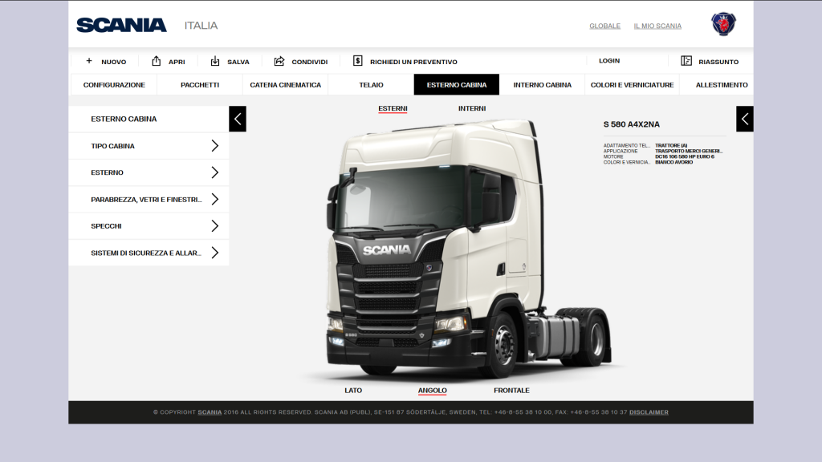Switch to Catena Cinematica tab
This screenshot has width=822, height=462.
click(x=285, y=85)
